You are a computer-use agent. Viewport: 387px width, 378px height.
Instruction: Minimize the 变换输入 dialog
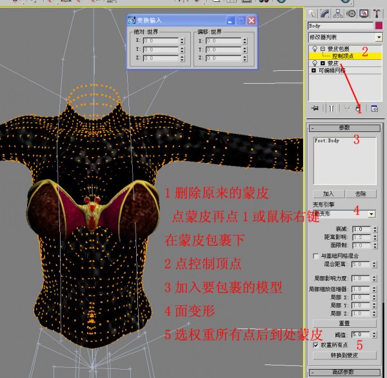pos(230,21)
